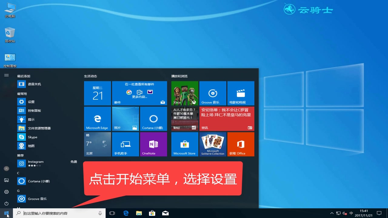This screenshot has height=218, width=388.
Task: Select the microphone icon in search box
Action: point(100,213)
